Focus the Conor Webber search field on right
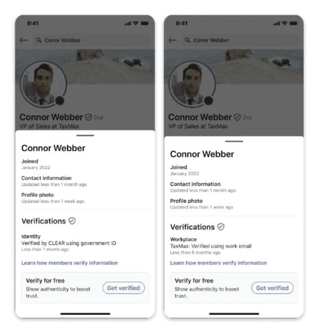This screenshot has height=334, width=317. 240,40
